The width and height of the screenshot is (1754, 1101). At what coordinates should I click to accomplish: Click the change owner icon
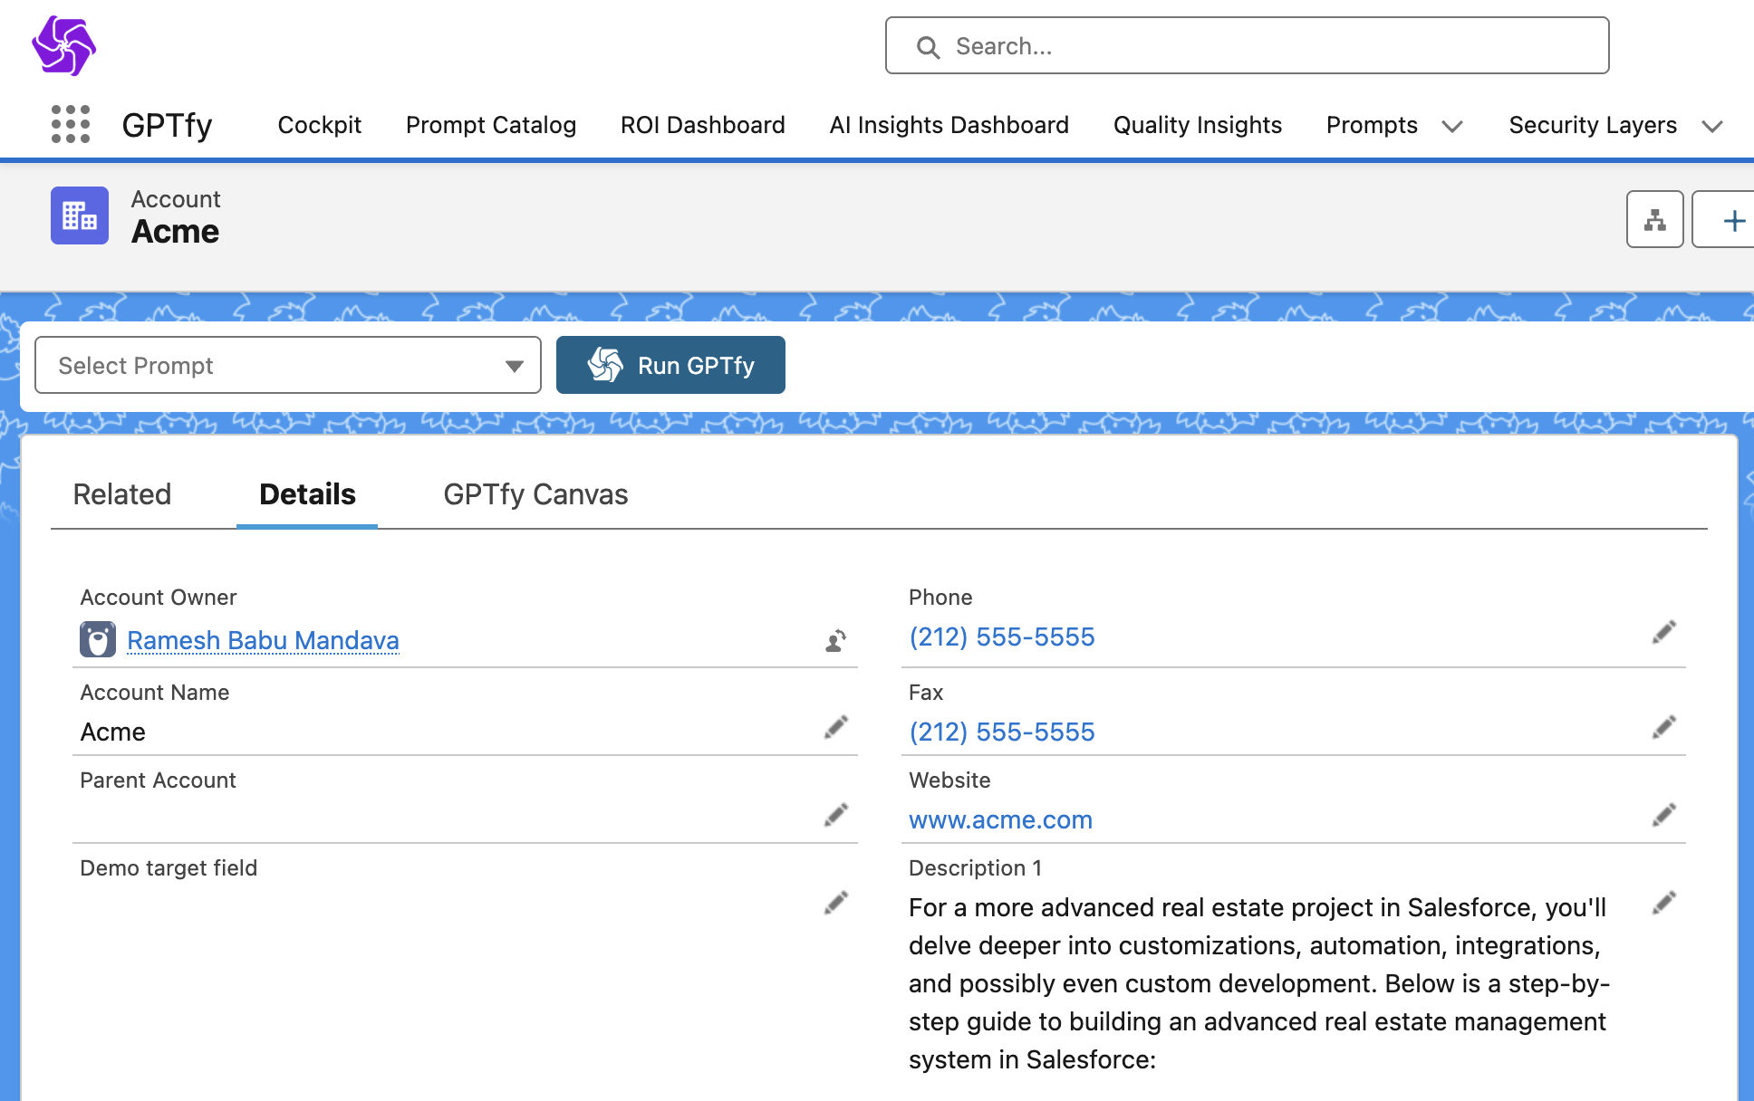click(835, 641)
